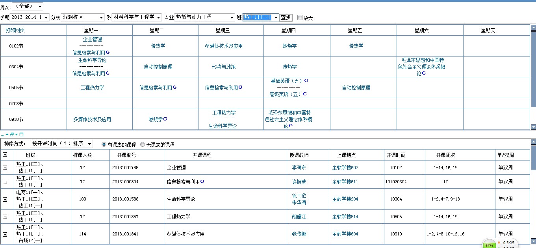Open the 班 热工11[一] dropdown

[261, 17]
